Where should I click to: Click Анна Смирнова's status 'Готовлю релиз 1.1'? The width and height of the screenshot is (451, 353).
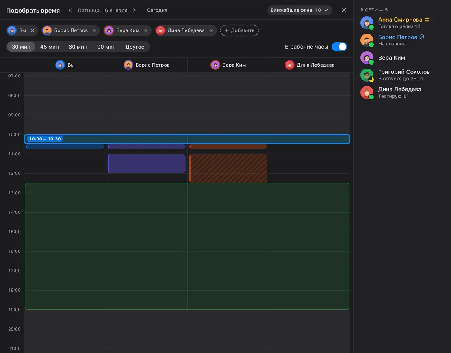(x=399, y=26)
